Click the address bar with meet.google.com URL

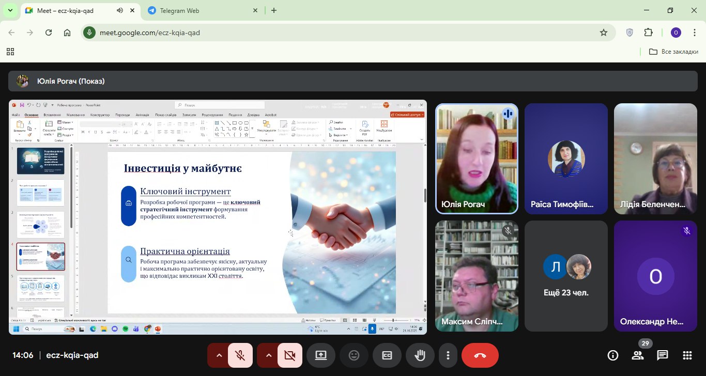(x=336, y=33)
